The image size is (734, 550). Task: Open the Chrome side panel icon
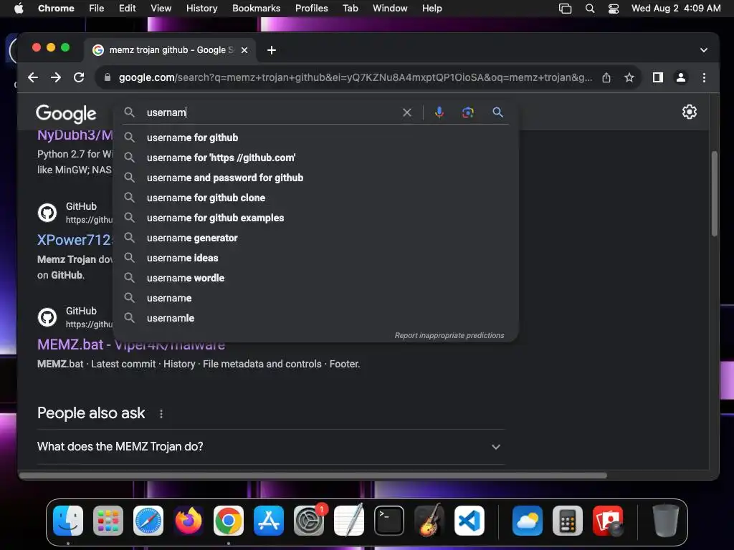(658, 77)
